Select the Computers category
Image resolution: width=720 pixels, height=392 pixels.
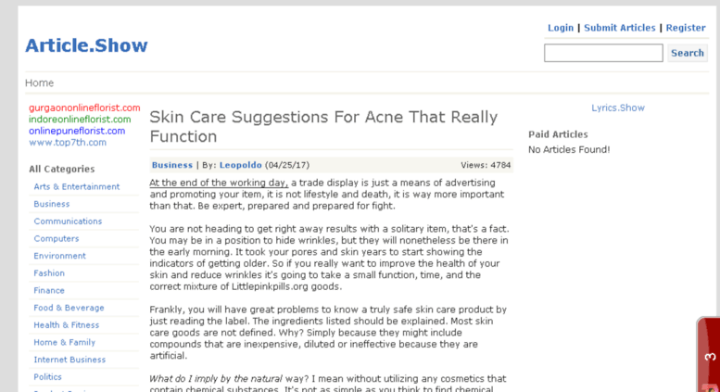point(57,239)
